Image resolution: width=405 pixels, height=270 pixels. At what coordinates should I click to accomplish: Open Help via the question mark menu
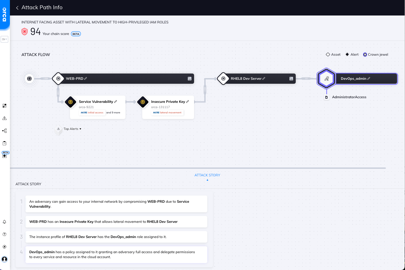coord(4,234)
